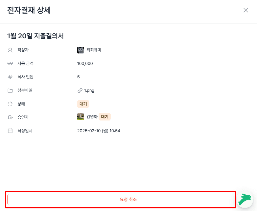Click the 승인자 approver icon
The width and height of the screenshot is (257, 211).
point(10,117)
